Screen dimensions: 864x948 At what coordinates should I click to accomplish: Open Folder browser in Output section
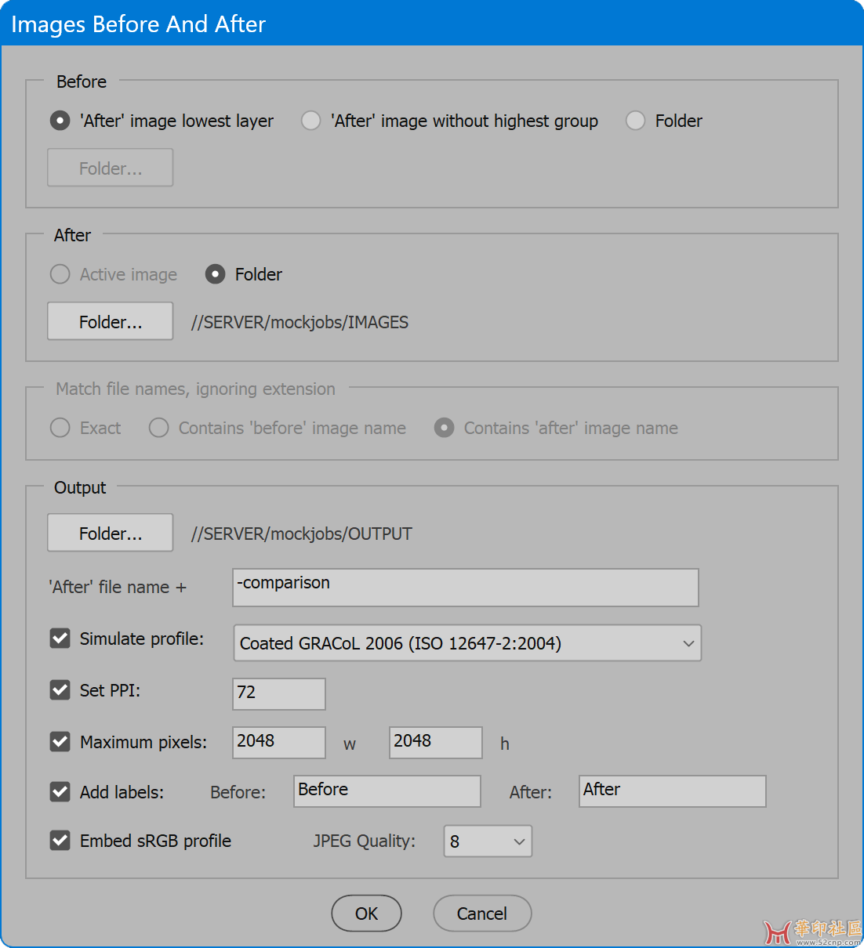point(111,533)
